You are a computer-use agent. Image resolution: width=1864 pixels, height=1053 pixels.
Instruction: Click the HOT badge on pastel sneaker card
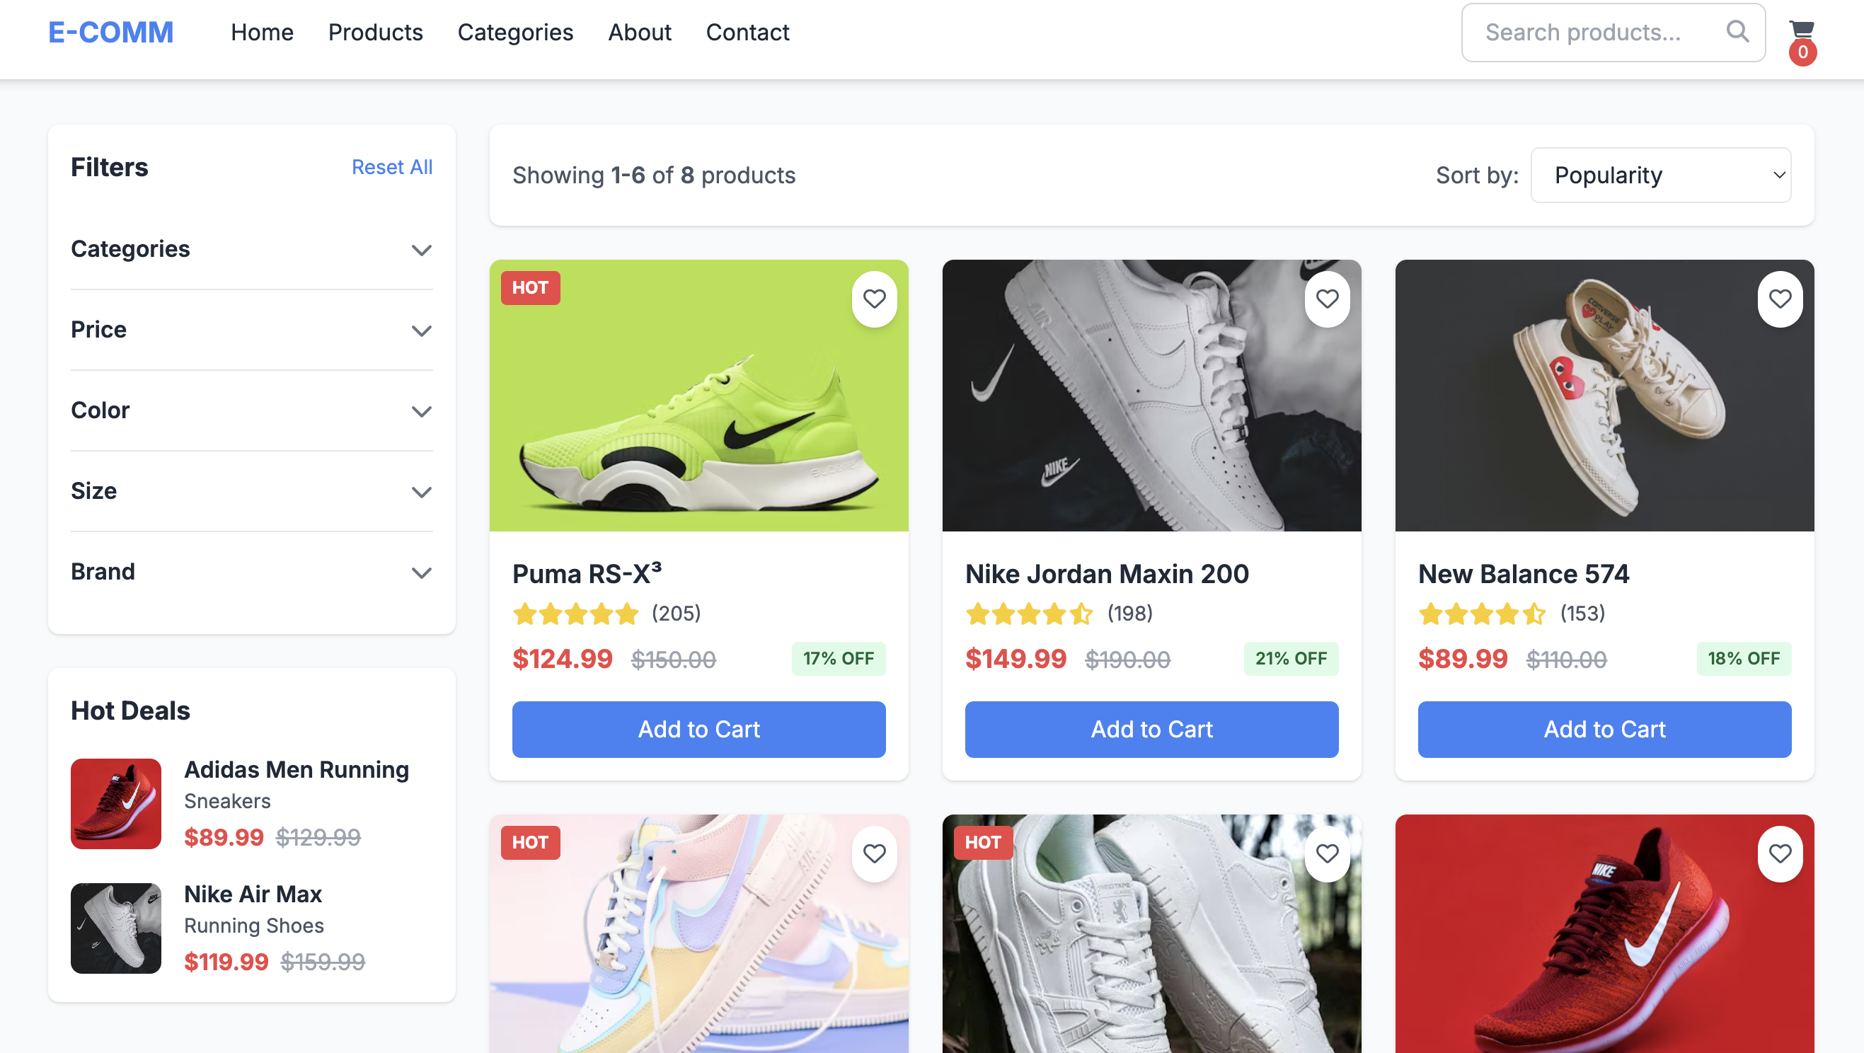coord(529,841)
